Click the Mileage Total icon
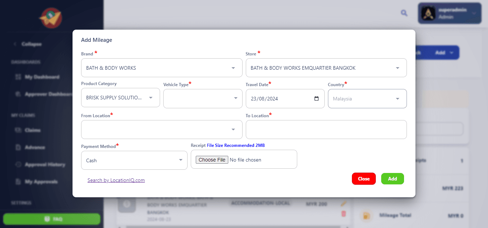Image resolution: width=488 pixels, height=228 pixels. tap(366, 215)
